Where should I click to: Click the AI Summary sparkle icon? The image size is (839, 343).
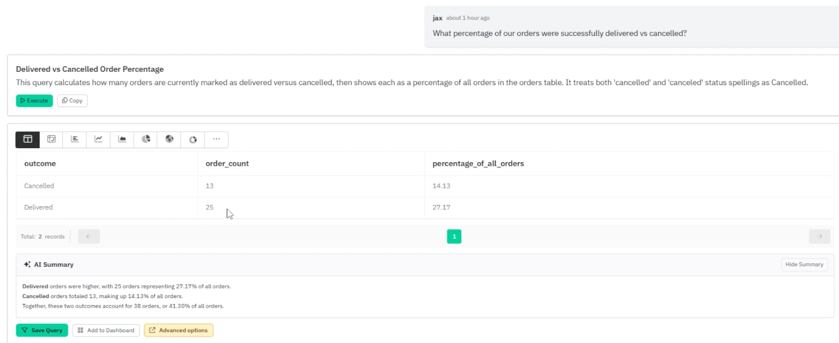coord(27,264)
